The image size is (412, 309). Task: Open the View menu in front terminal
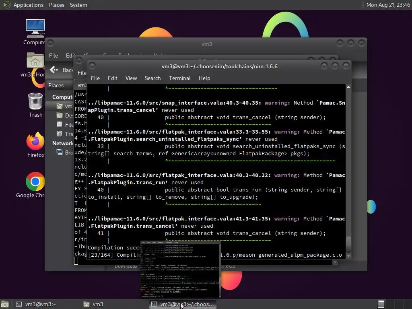click(131, 78)
